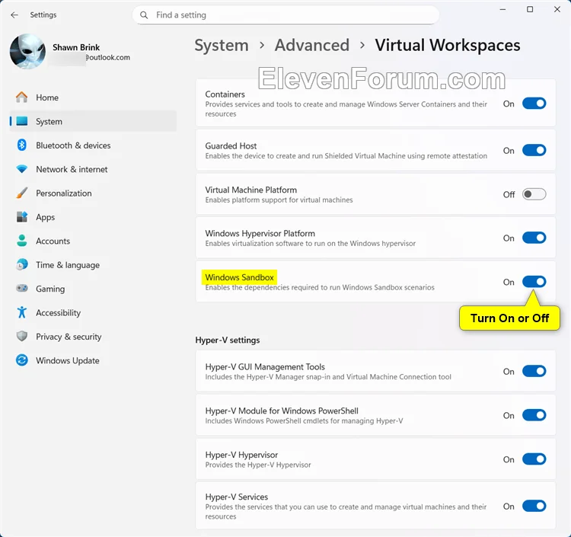Click the Virtual Machine Platform title
This screenshot has height=537, width=571.
point(251,190)
